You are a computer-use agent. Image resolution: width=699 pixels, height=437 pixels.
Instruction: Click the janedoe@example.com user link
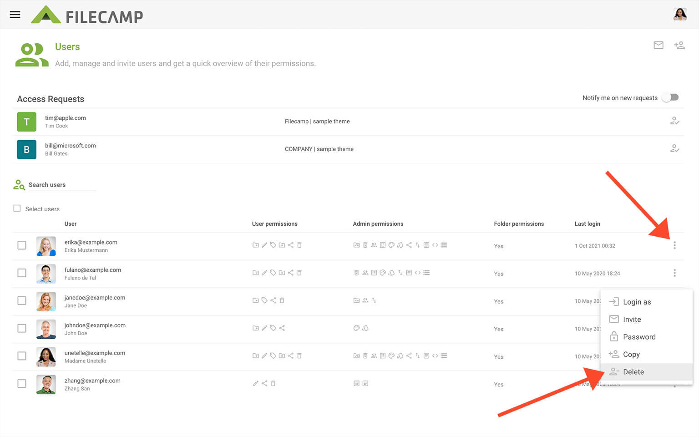coord(95,298)
